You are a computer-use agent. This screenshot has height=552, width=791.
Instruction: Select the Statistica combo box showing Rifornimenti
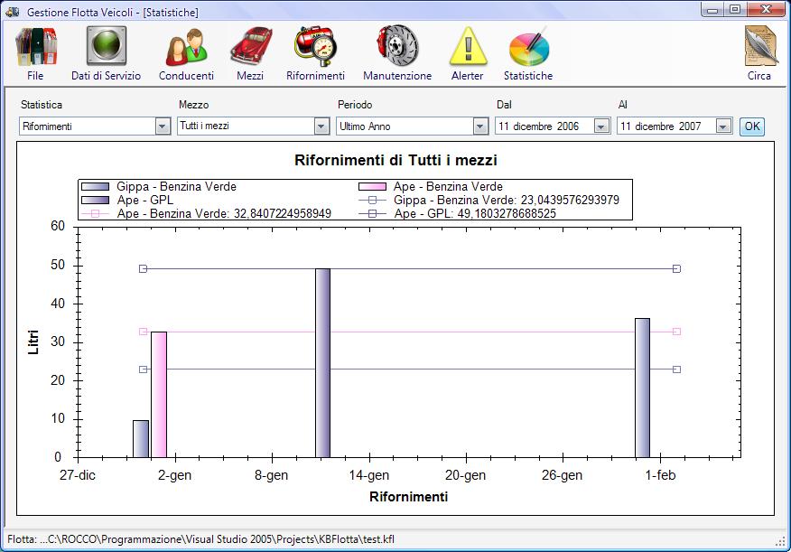pyautogui.click(x=95, y=126)
